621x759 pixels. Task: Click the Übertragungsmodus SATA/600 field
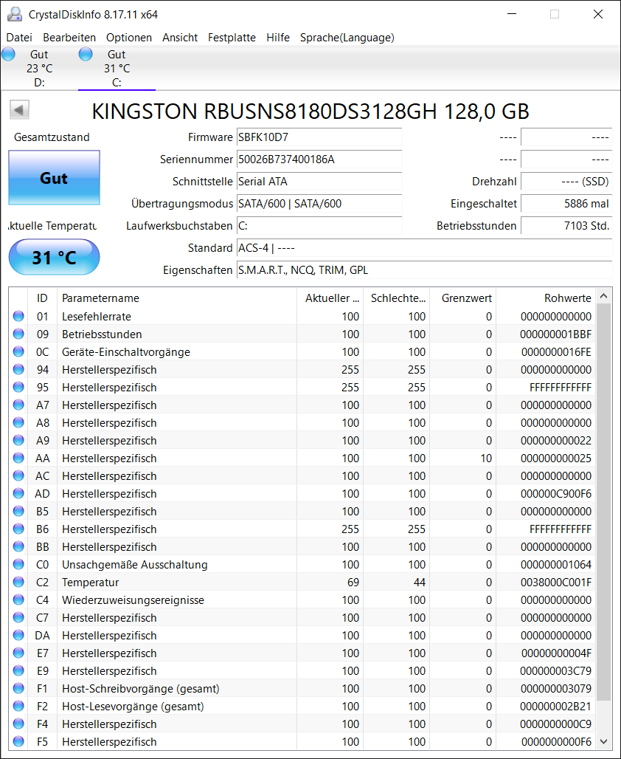coord(319,204)
